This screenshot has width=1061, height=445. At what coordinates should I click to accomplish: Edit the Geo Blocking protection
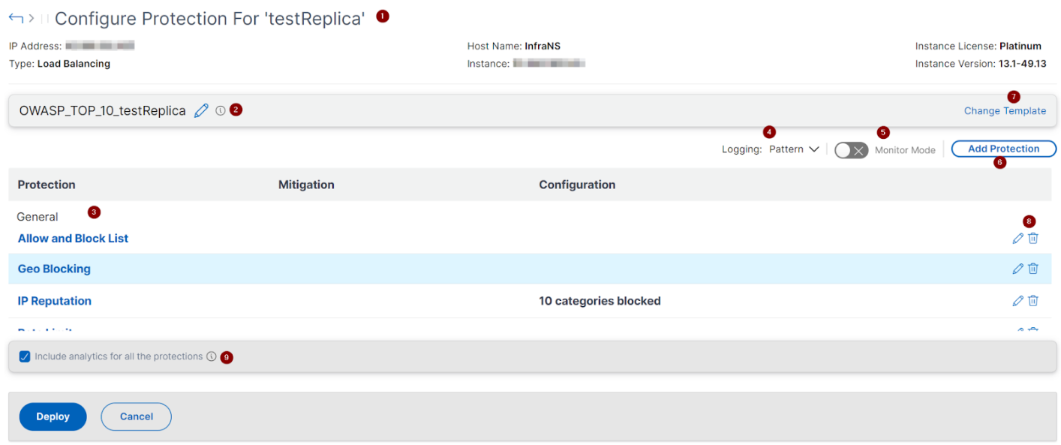[x=1017, y=269]
